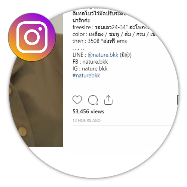This screenshot has width=187, height=187.
Task: Like the post with the heart icon
Action: click(x=77, y=100)
